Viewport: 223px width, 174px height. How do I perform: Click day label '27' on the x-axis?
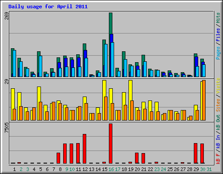click(x=183, y=169)
